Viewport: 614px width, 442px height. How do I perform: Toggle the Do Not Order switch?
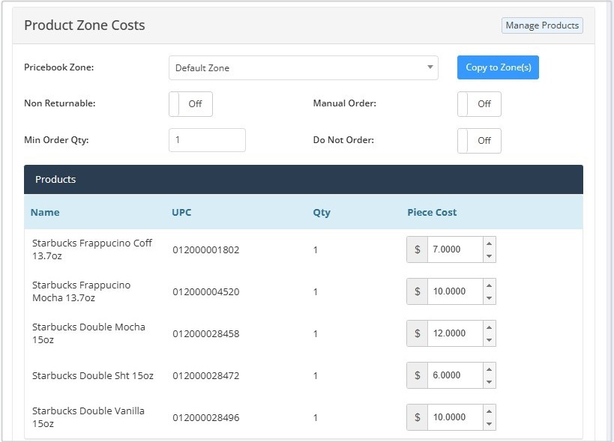[x=479, y=141]
